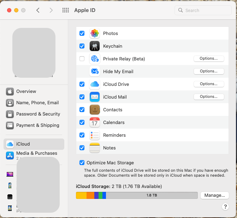Uncheck the Photos checkbox
This screenshot has width=237, height=218.
(x=82, y=33)
